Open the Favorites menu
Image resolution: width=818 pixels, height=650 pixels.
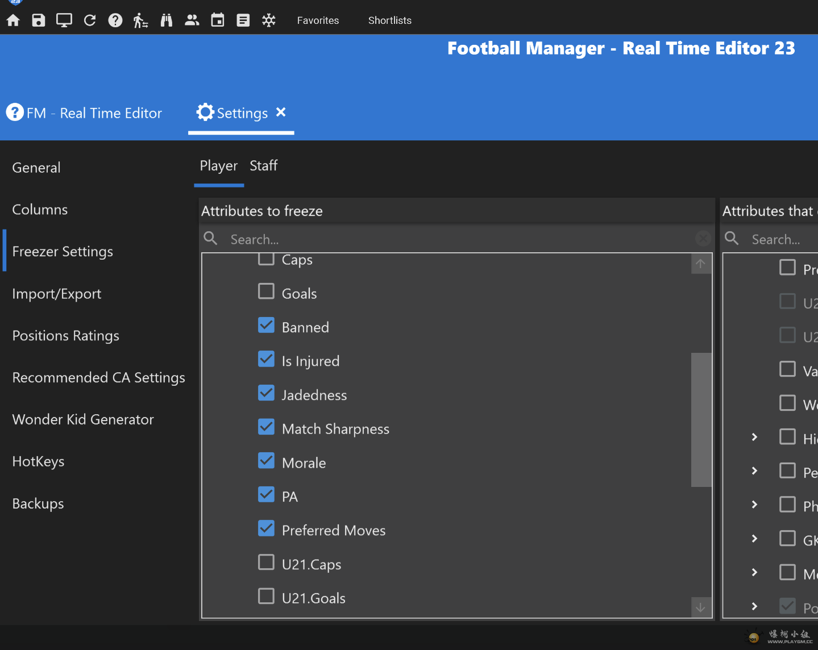318,20
